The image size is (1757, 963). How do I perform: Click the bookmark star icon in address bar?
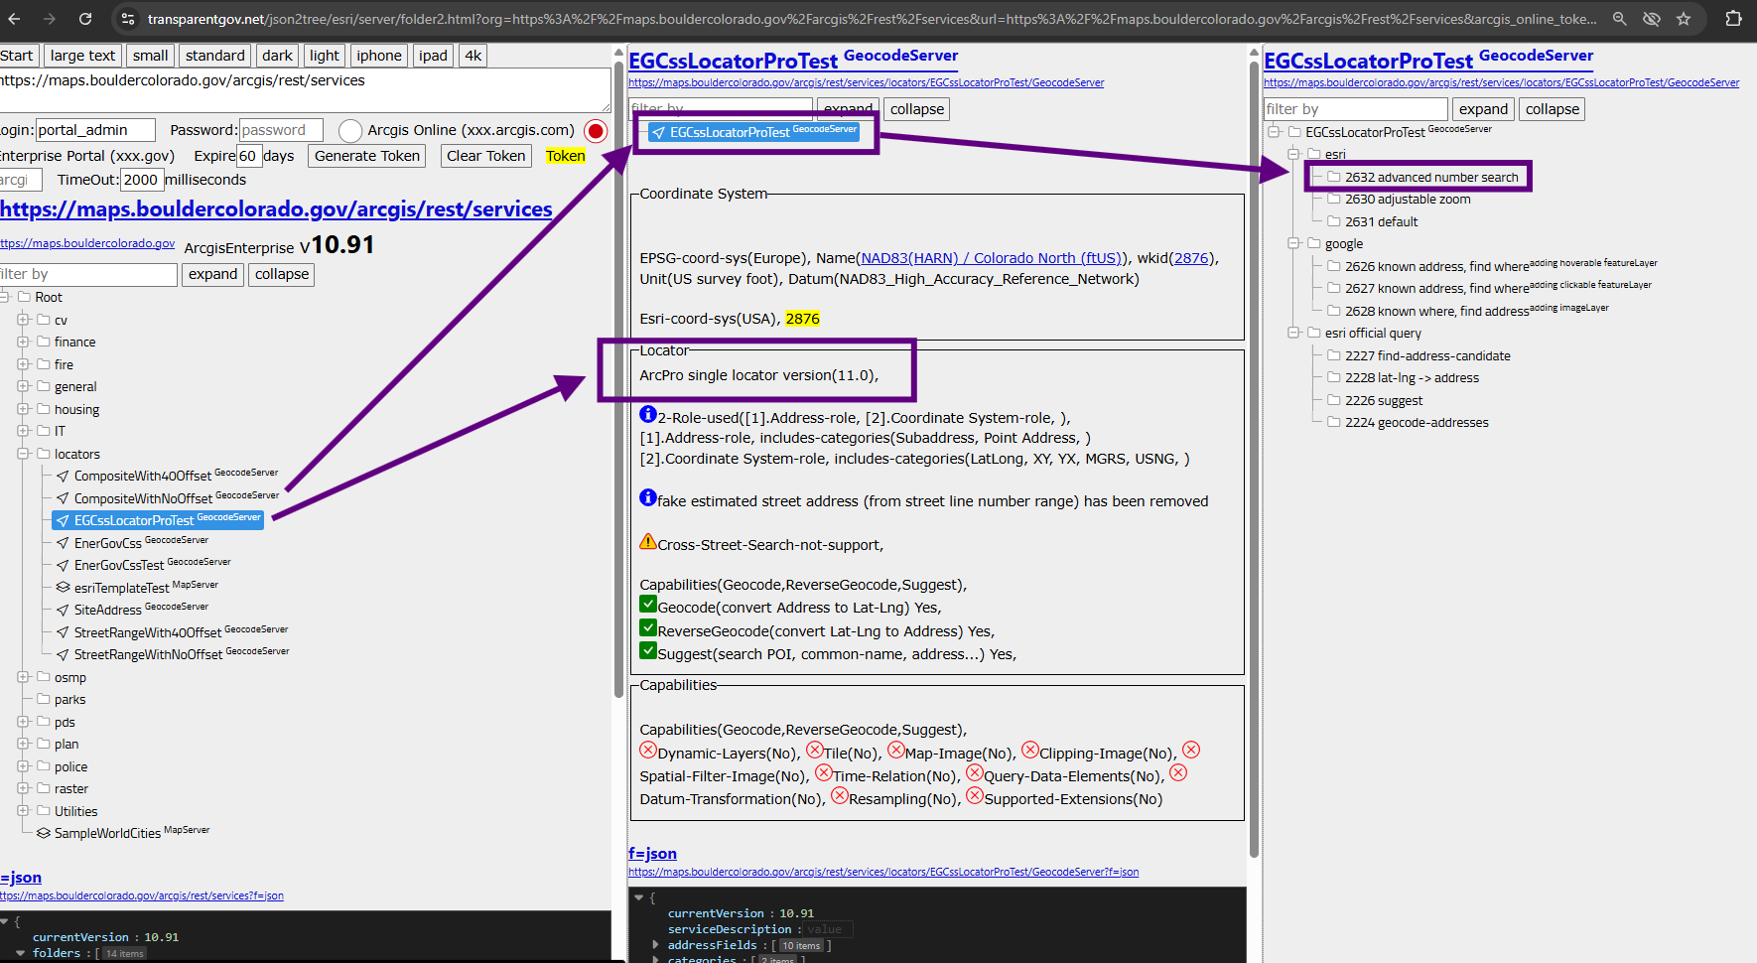pyautogui.click(x=1684, y=19)
